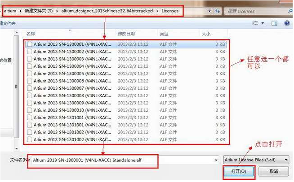Sort by the 大小 column header
Image resolution: width=294 pixels, height=182 pixels.
tap(206, 34)
